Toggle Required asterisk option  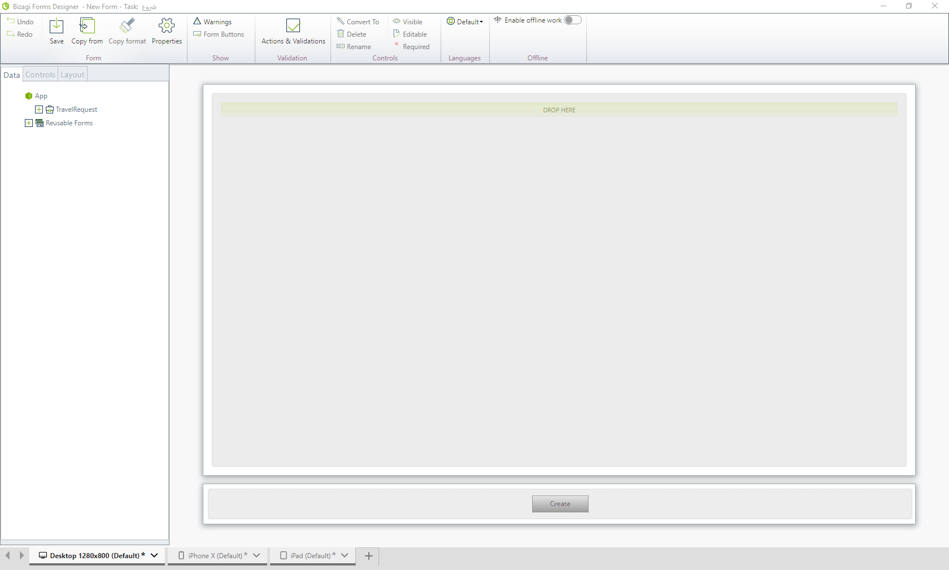411,46
